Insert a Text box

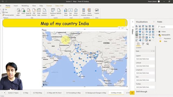pyautogui.click(x=71, y=12)
